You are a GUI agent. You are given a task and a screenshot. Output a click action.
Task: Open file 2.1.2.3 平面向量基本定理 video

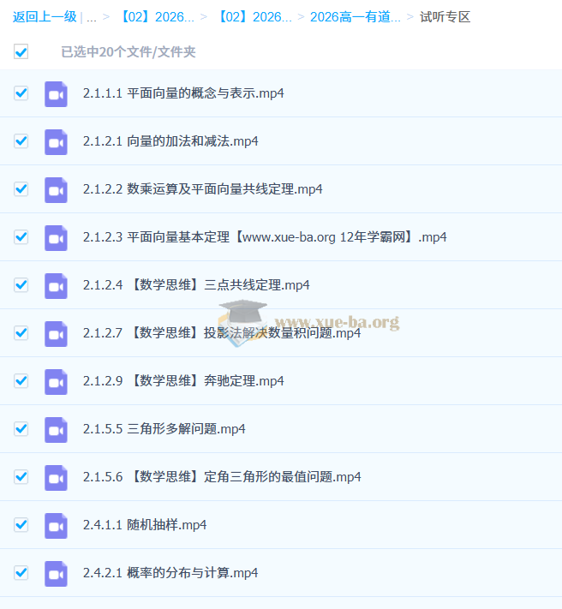coord(265,237)
